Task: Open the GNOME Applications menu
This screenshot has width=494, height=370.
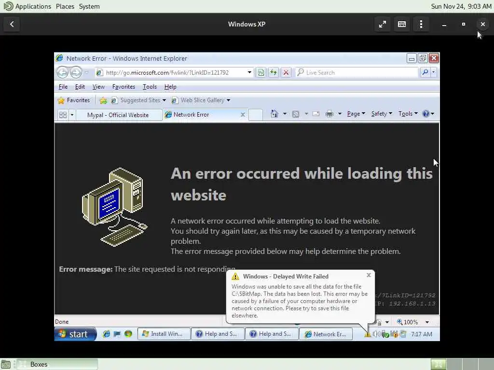Action: (x=27, y=6)
